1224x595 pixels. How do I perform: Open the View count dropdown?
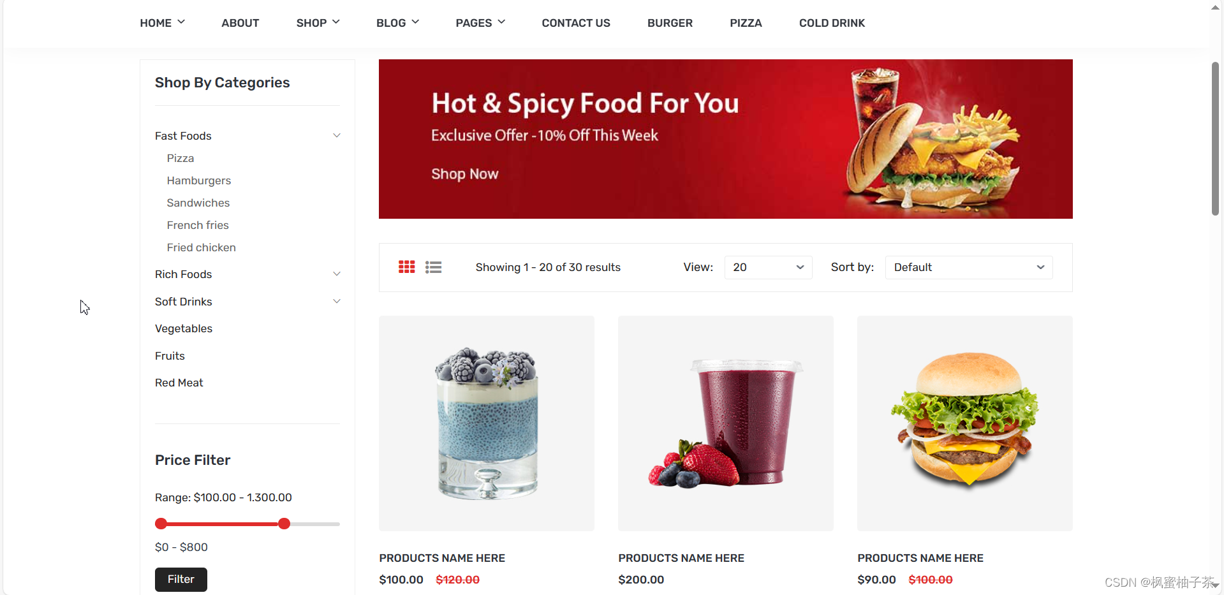tap(768, 267)
